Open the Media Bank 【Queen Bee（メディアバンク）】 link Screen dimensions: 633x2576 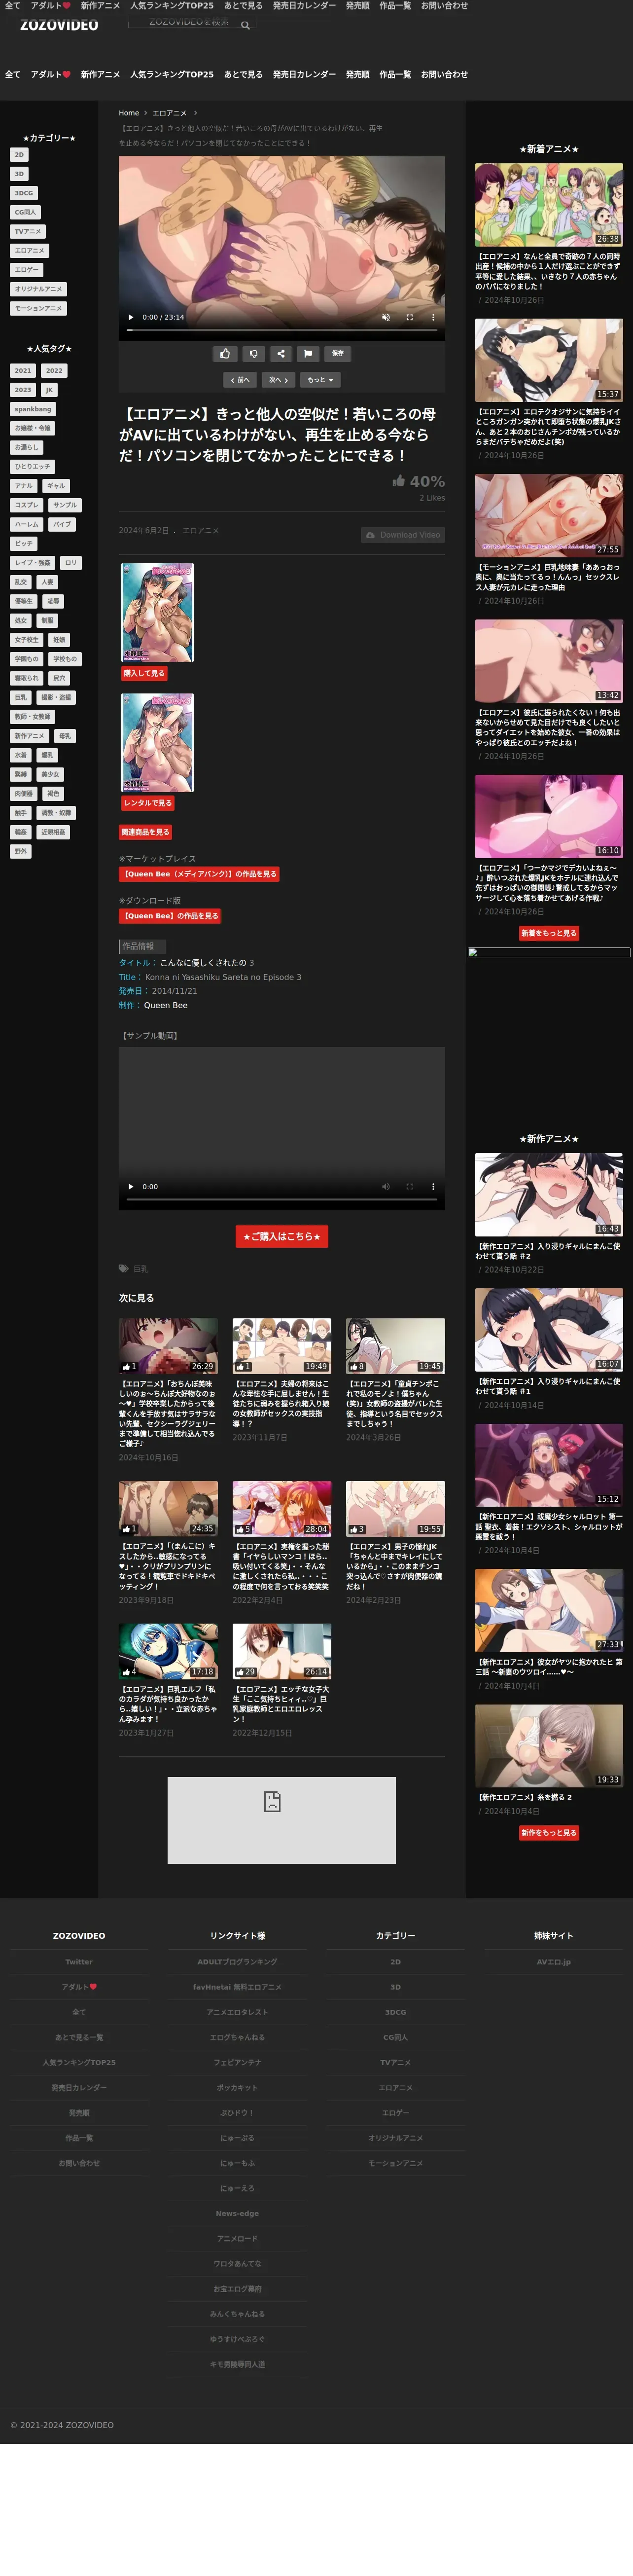coord(199,874)
